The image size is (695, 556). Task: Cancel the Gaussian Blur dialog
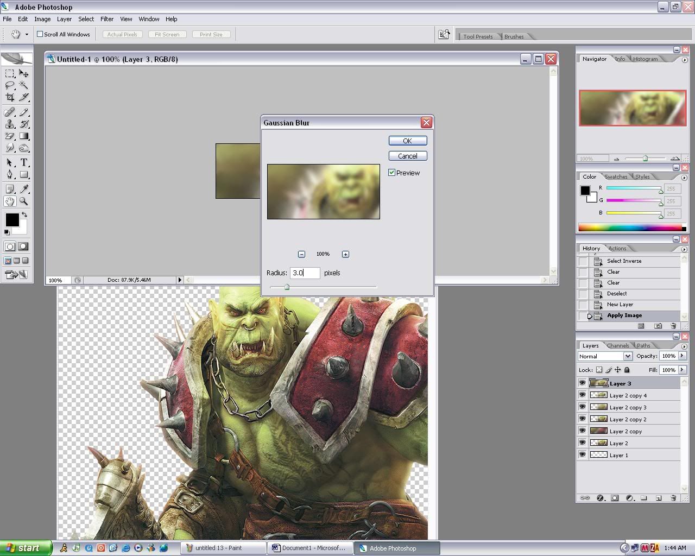(x=407, y=156)
